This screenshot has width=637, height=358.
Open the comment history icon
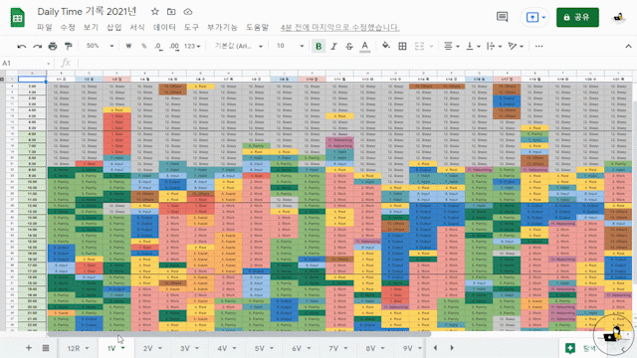503,17
